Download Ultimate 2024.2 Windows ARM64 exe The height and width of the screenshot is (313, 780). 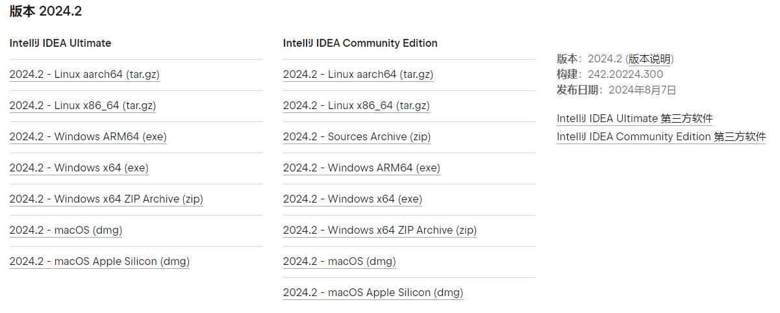tap(88, 136)
